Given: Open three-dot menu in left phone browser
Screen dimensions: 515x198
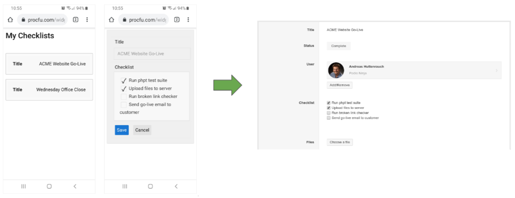Looking at the screenshot, I should click(x=87, y=20).
